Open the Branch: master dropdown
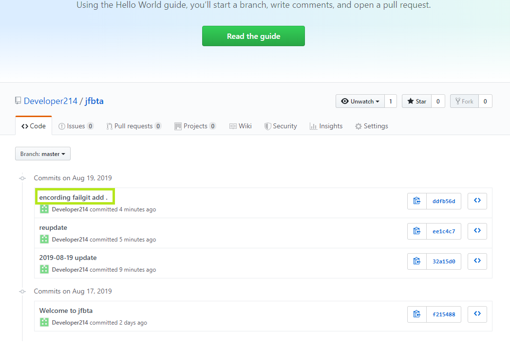 pyautogui.click(x=43, y=154)
